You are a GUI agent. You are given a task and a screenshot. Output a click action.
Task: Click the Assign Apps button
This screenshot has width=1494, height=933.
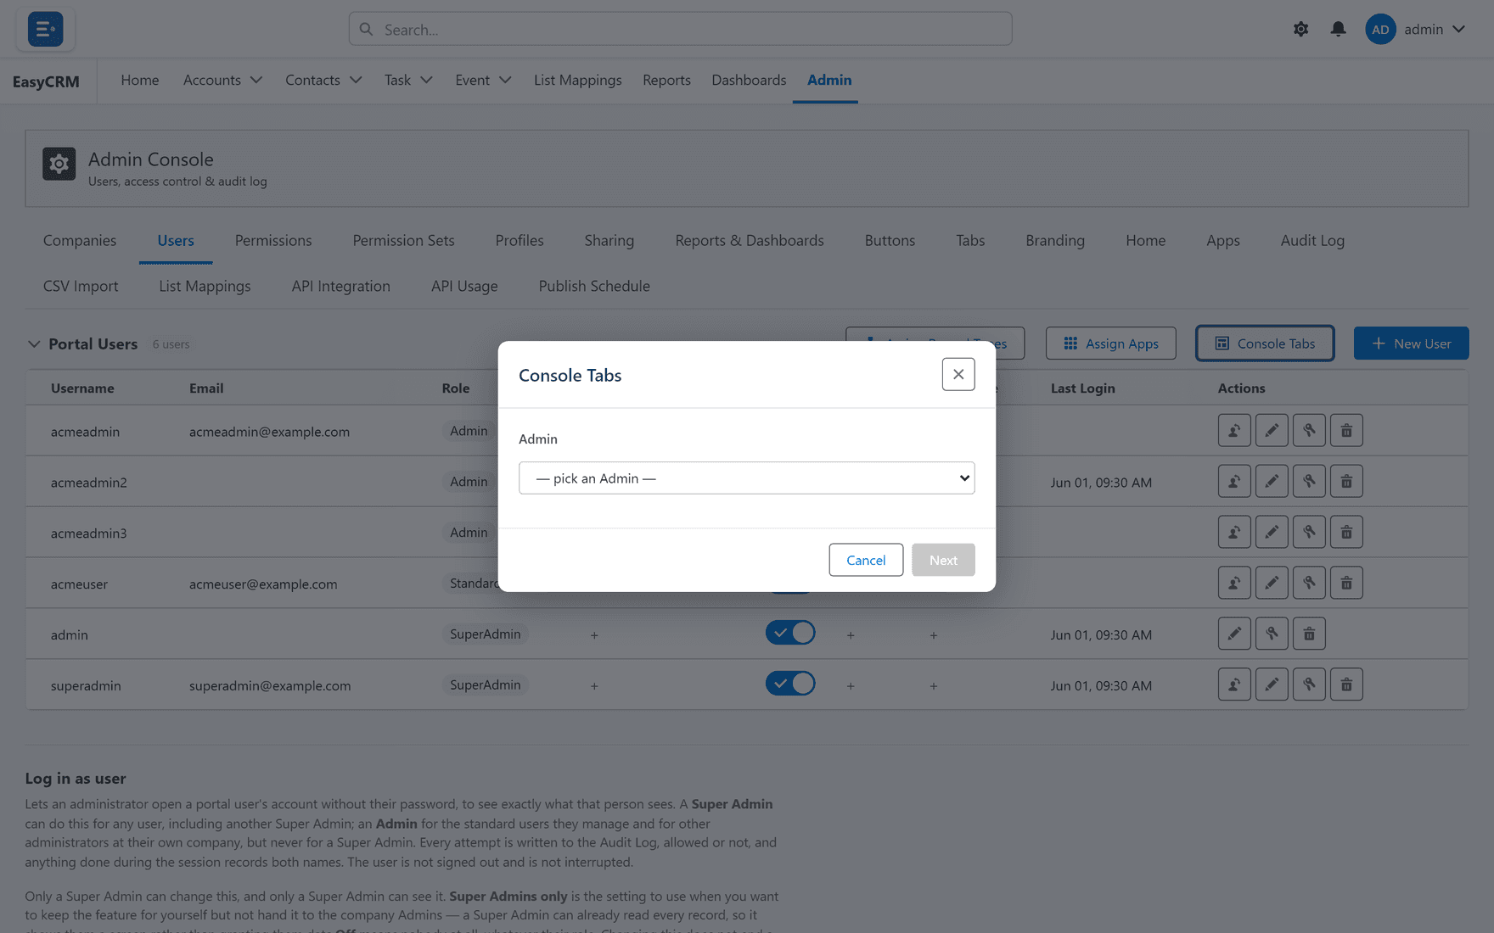click(x=1110, y=344)
